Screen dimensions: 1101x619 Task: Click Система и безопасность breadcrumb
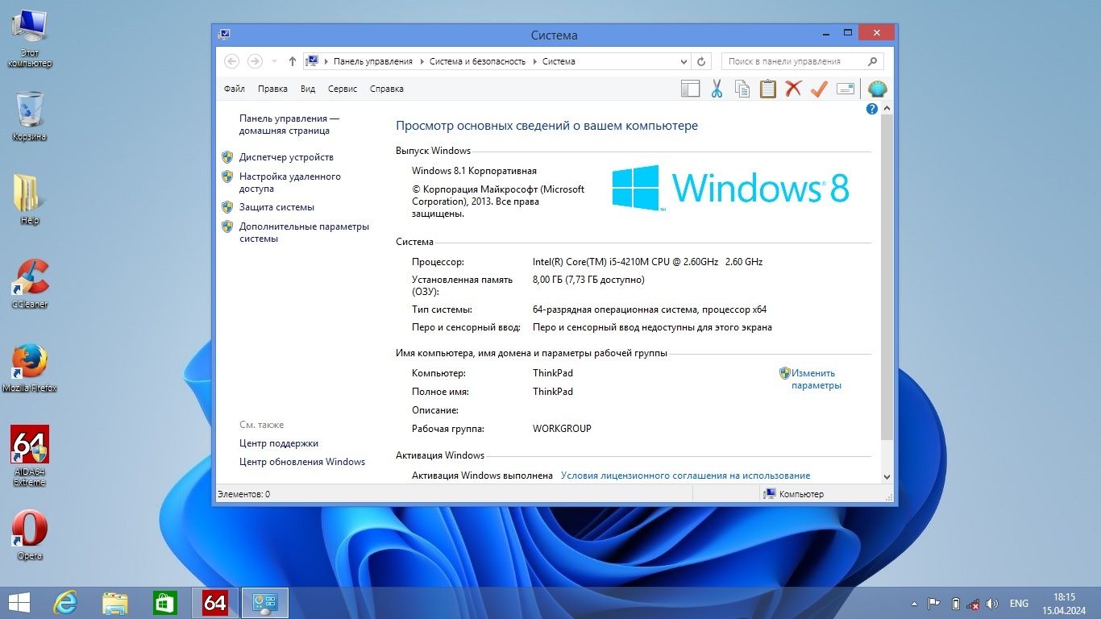point(477,61)
